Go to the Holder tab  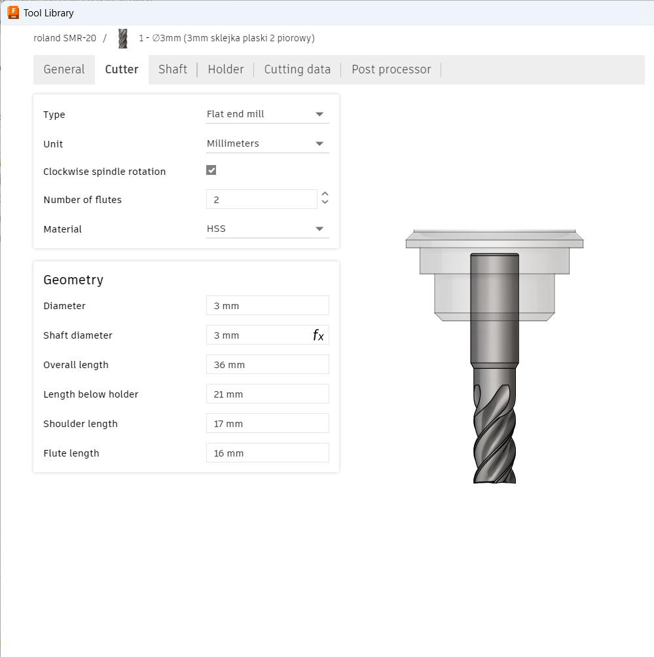click(226, 69)
